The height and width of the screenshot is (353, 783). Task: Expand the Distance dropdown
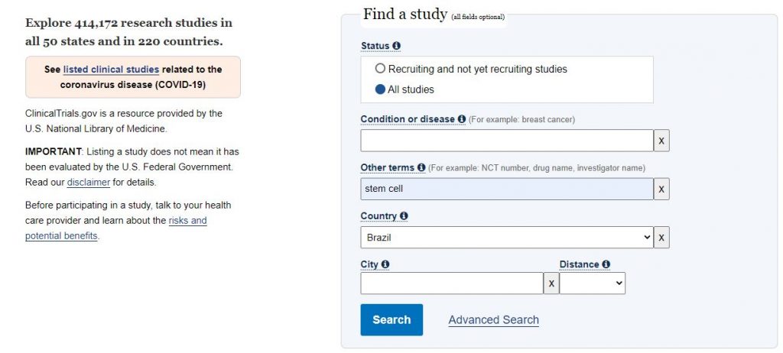593,283
